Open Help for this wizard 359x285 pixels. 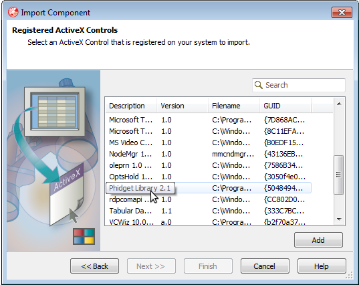coord(322,266)
